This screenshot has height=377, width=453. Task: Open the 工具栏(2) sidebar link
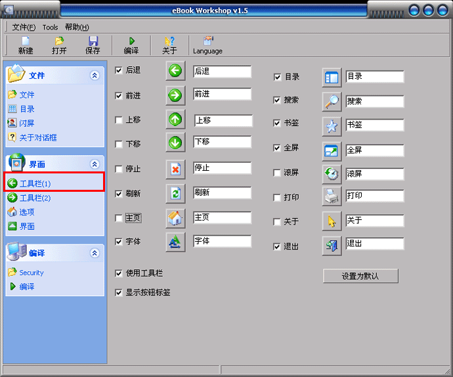[x=35, y=198]
